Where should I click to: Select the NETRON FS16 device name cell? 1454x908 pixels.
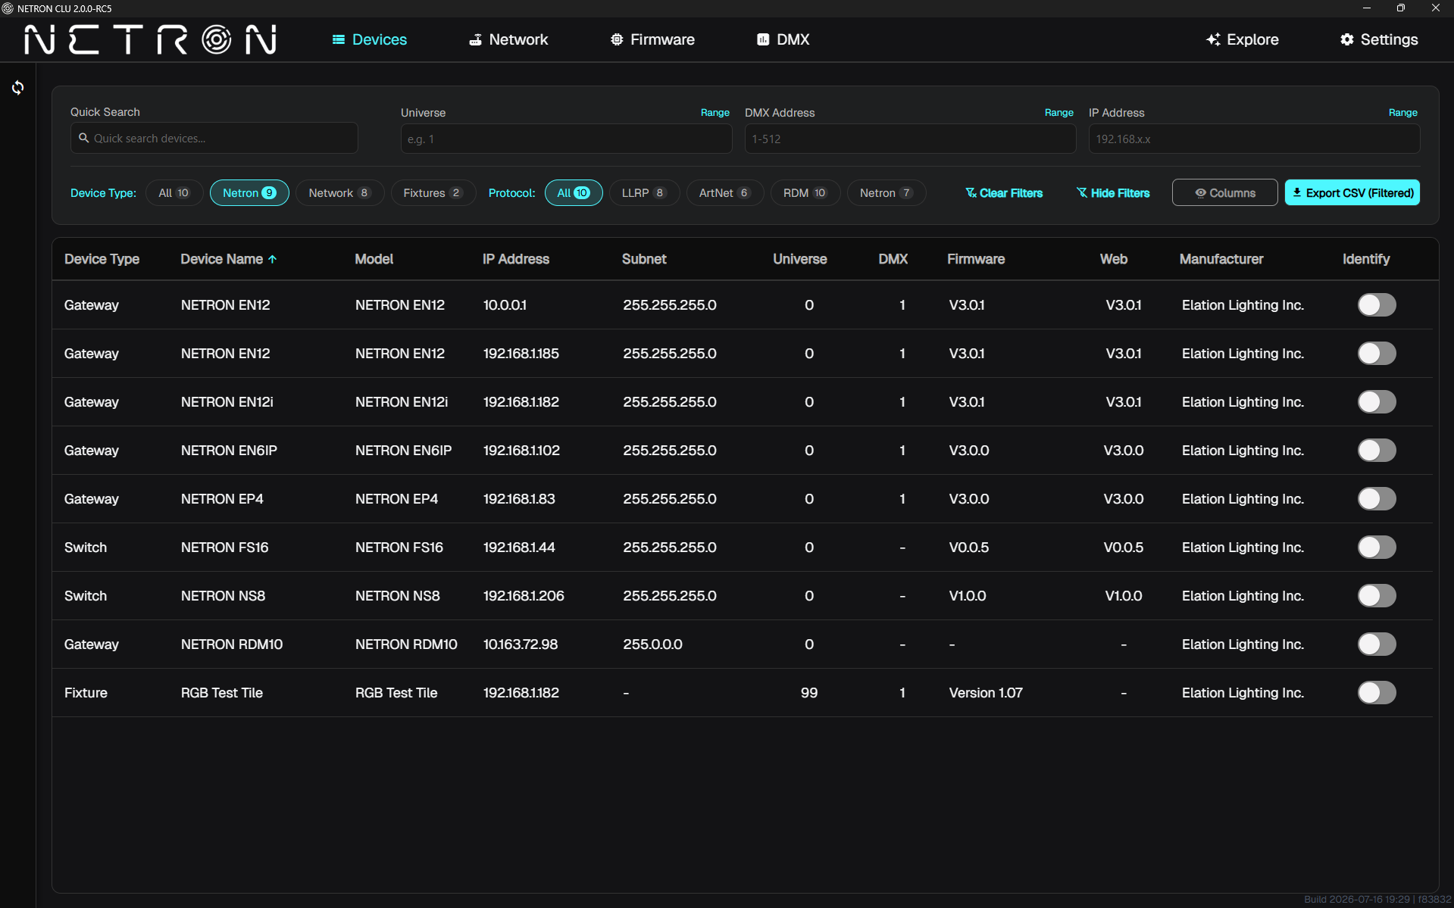click(x=224, y=548)
